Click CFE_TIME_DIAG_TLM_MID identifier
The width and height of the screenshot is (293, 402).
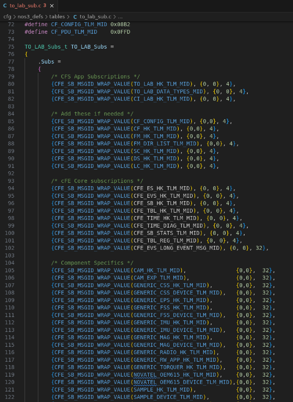[168, 226]
